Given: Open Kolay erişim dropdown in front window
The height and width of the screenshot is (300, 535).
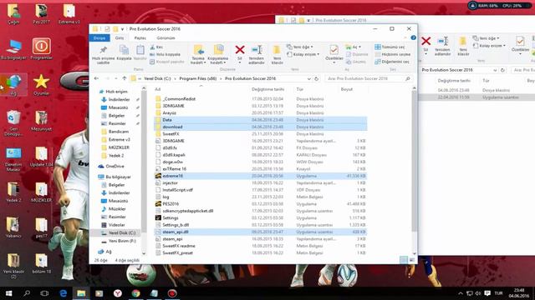Looking at the screenshot, I should click(303, 54).
